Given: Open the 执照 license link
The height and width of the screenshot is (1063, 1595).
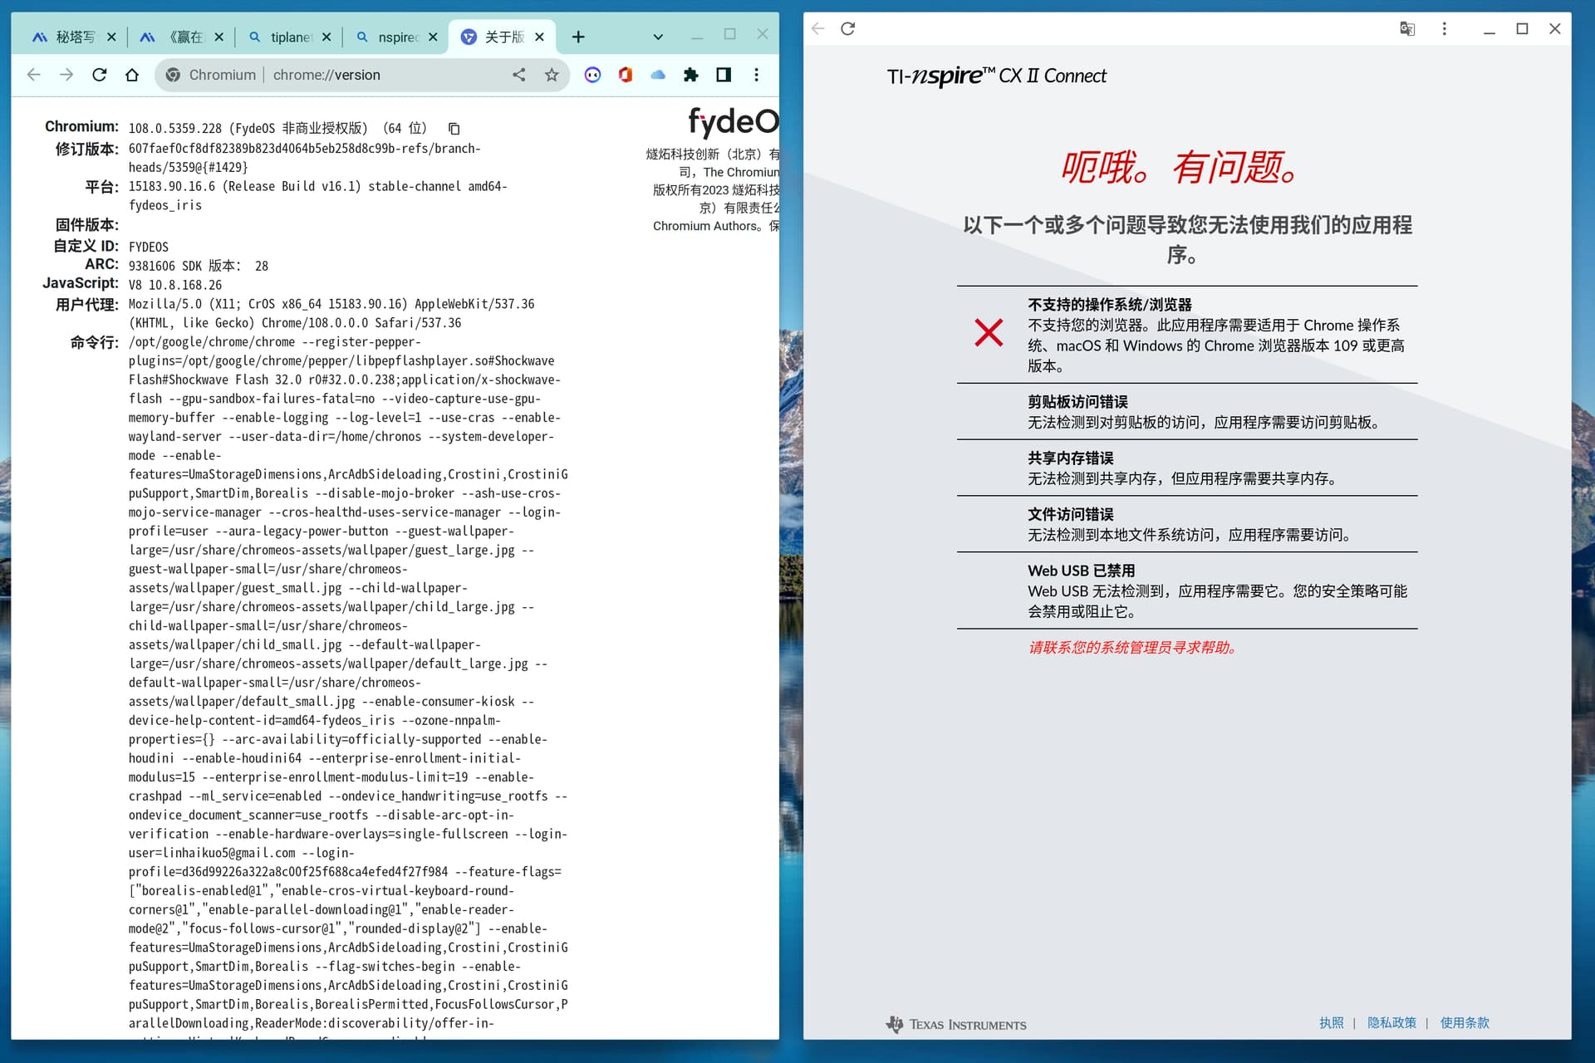Looking at the screenshot, I should tap(1332, 1023).
